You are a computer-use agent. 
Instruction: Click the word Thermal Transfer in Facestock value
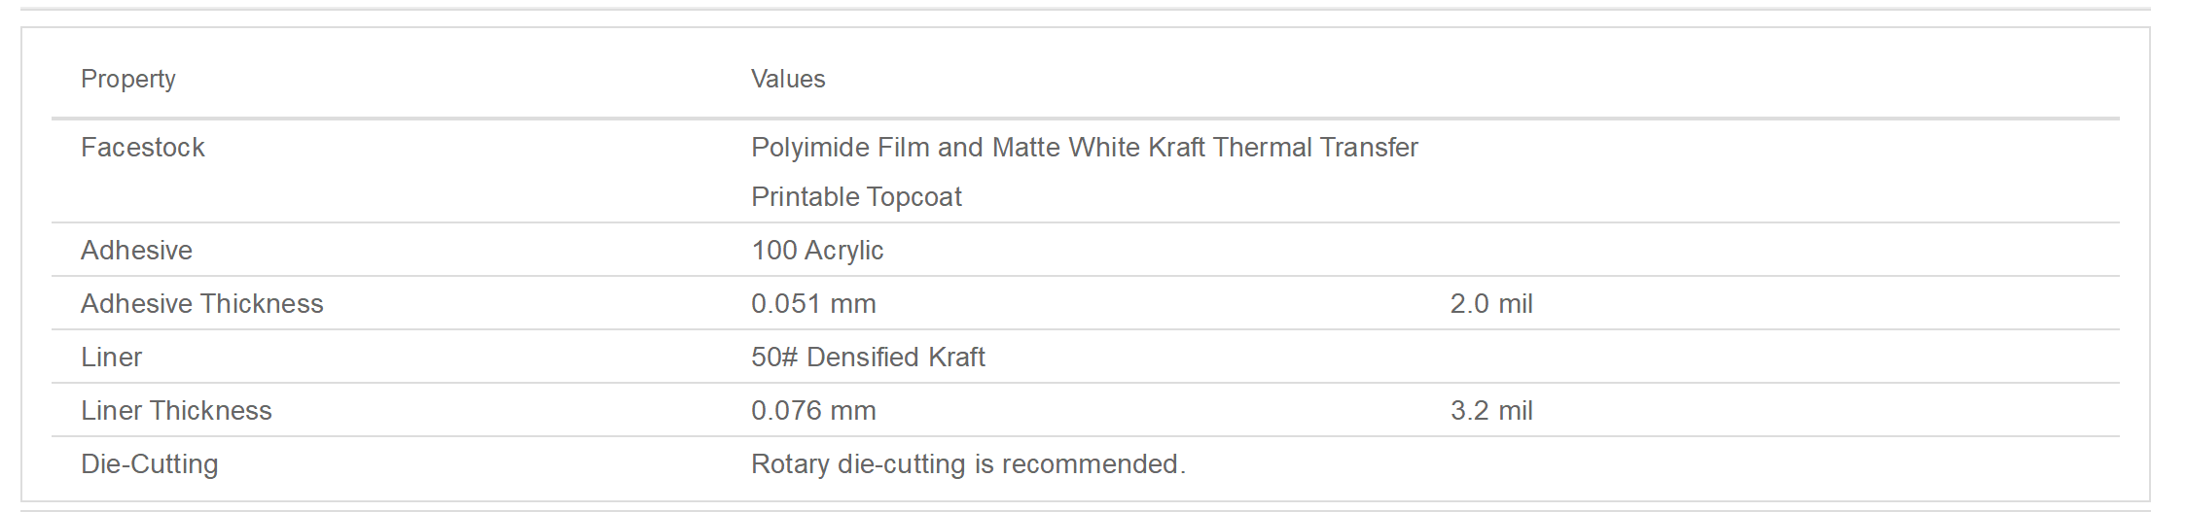pyautogui.click(x=1315, y=147)
